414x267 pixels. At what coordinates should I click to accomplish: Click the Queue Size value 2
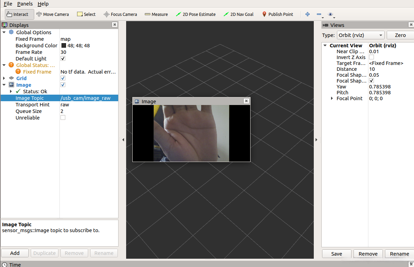62,111
